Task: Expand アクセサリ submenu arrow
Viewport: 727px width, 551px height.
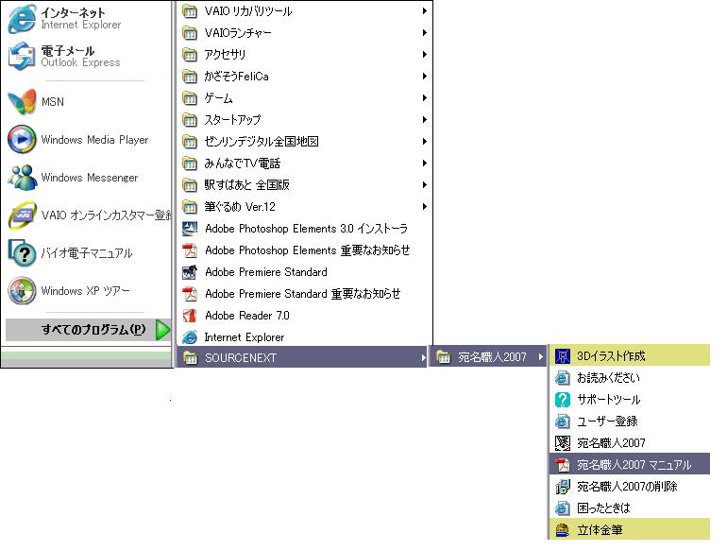Action: [424, 54]
